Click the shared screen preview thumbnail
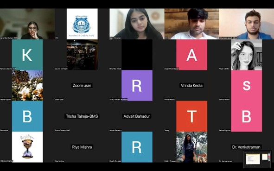 (x=257, y=159)
